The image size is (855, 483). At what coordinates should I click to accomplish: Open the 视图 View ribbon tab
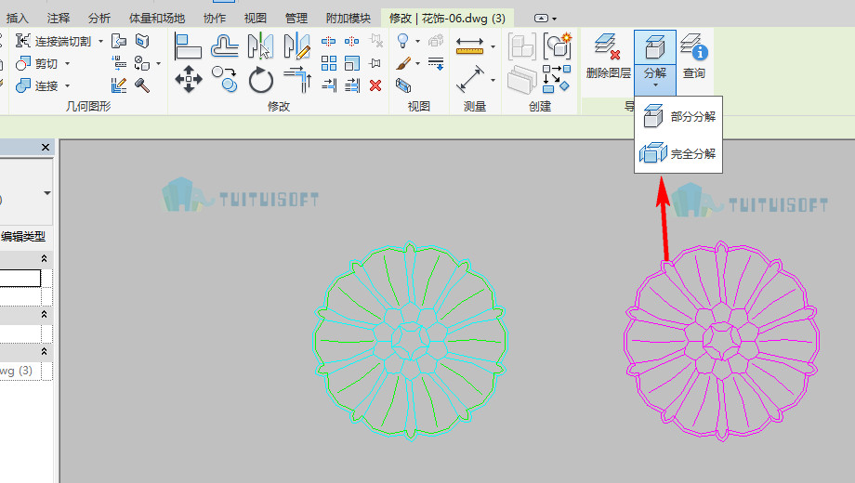(x=256, y=19)
